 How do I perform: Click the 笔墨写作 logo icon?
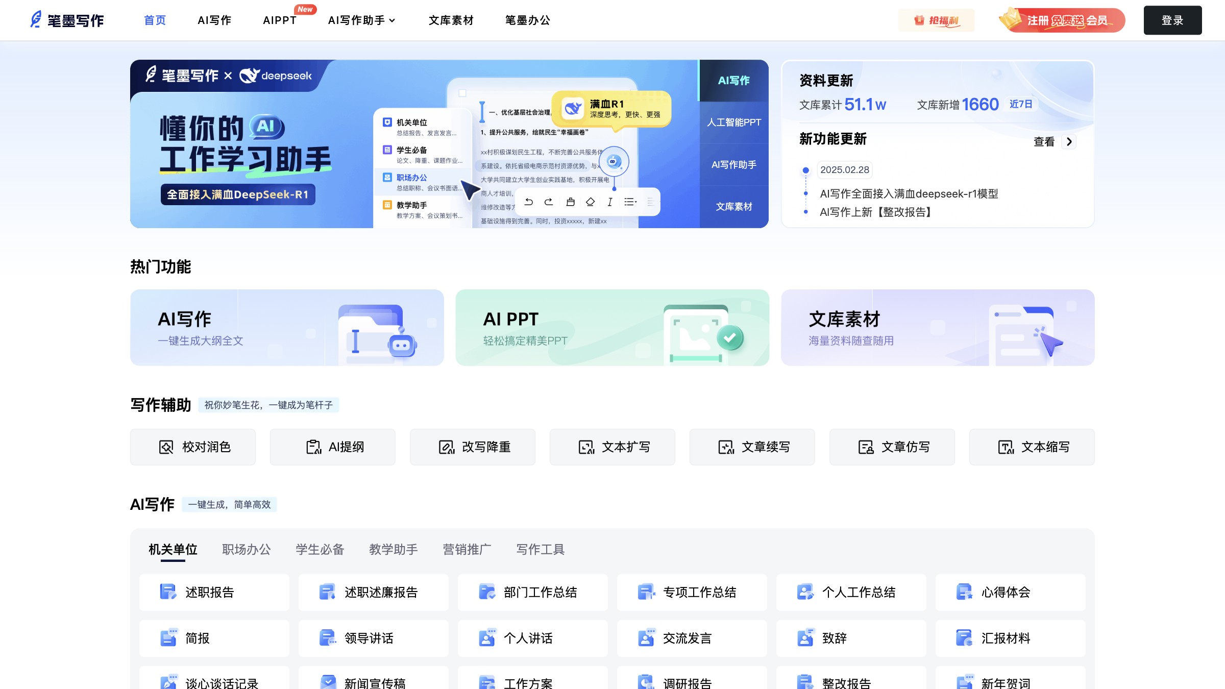[x=36, y=19]
